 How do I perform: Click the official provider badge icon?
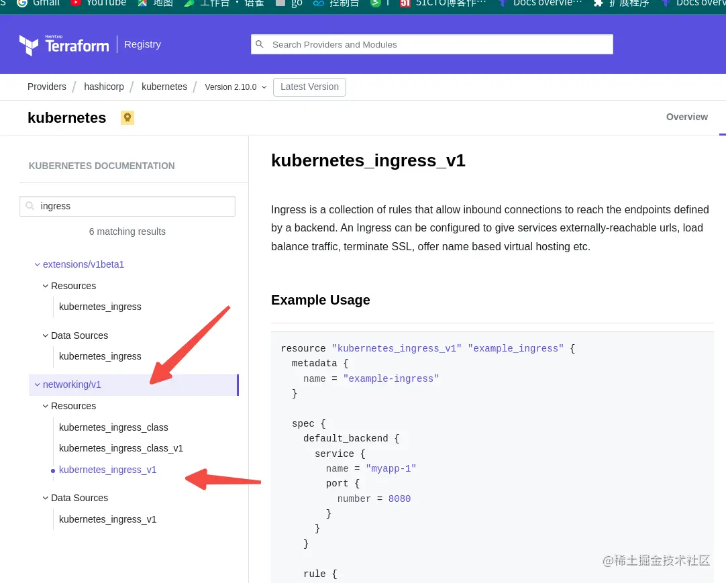tap(127, 117)
